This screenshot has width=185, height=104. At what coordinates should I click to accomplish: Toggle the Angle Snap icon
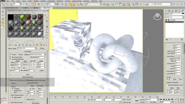tap(74, 5)
